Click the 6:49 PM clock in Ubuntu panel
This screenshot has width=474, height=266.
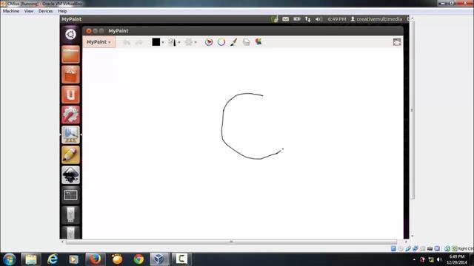337,19
